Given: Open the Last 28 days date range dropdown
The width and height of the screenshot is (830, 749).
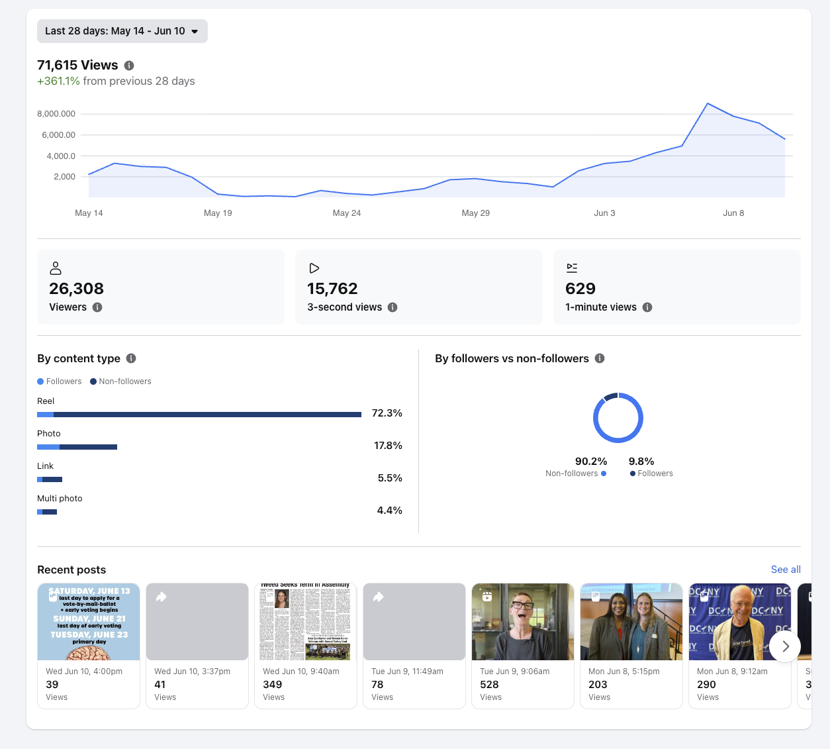Looking at the screenshot, I should click(122, 31).
